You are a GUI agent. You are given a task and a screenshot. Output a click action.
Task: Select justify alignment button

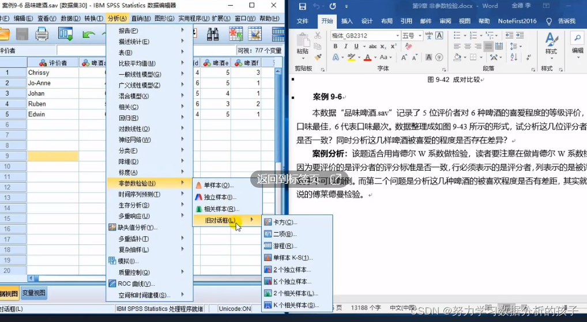[x=488, y=47]
